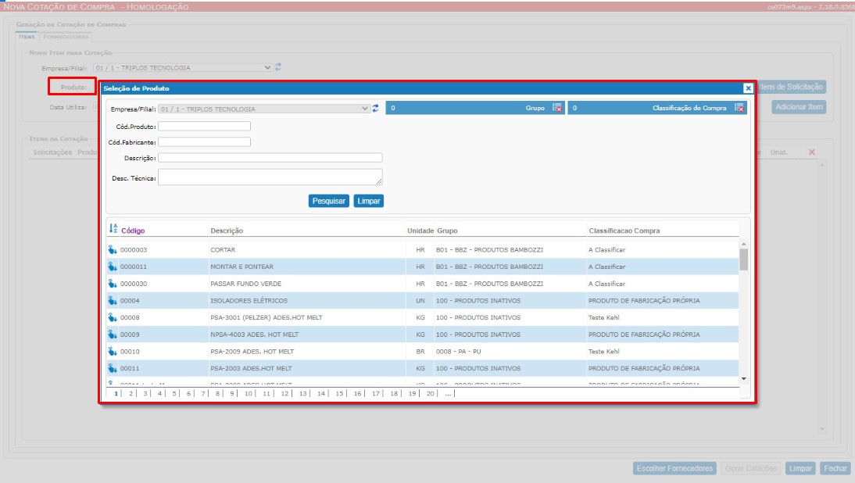
Task: Go to results page 12
Action: [x=284, y=393]
